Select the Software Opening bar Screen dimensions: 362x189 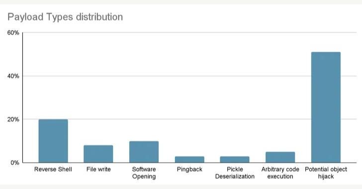[144, 152]
